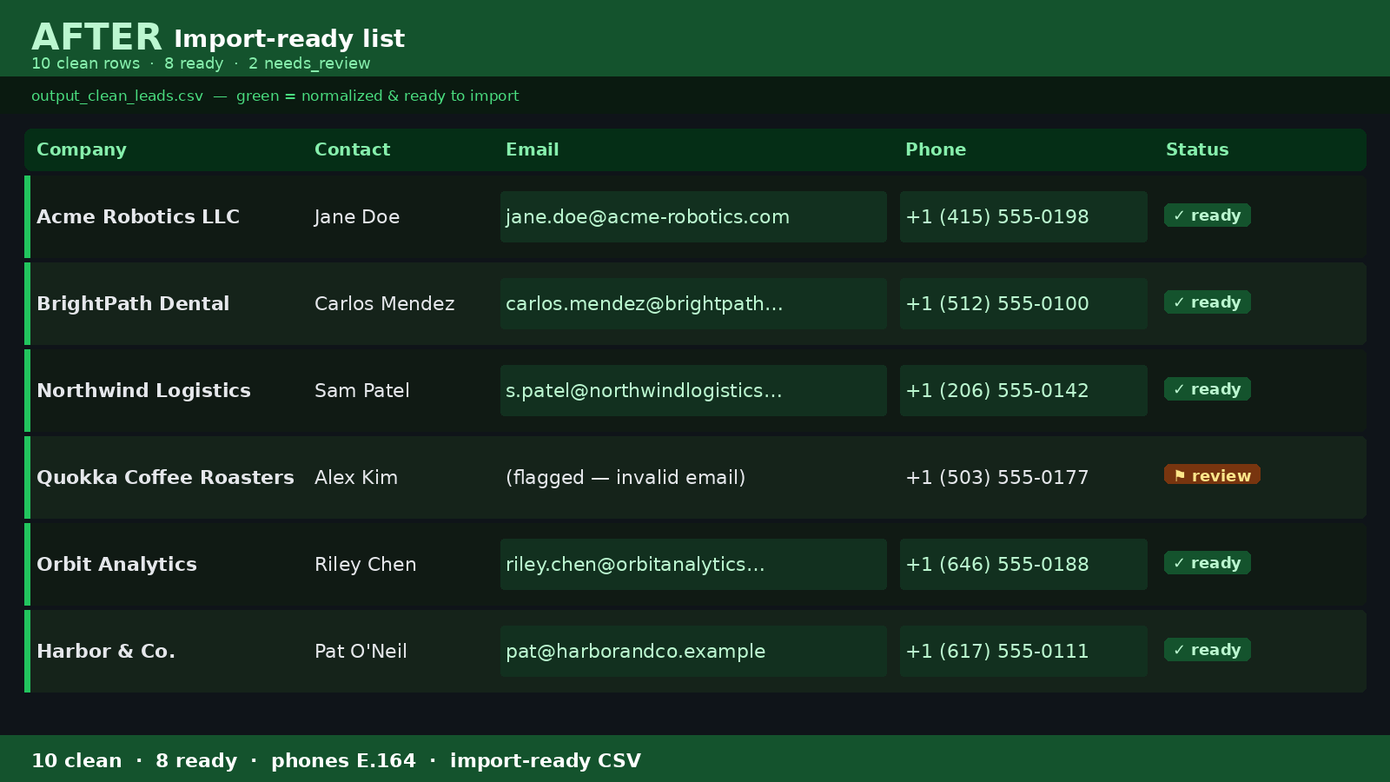1390x782 pixels.
Task: Click phone +1 (617) 555-0111
Action: [x=1023, y=651]
